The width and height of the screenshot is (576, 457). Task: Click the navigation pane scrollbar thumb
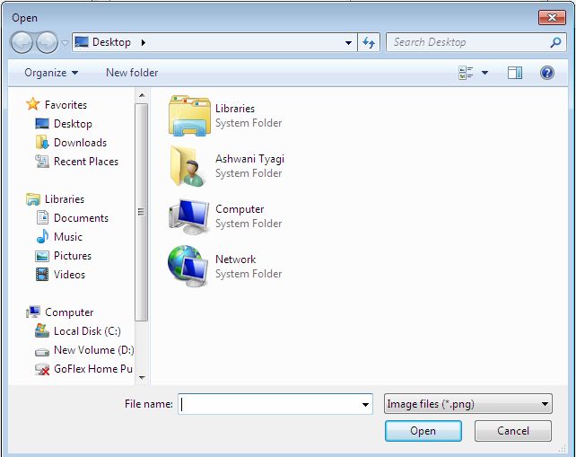(x=142, y=212)
